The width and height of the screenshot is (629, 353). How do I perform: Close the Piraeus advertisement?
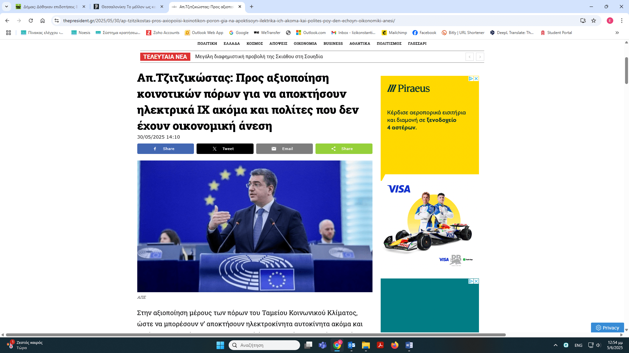coord(476,78)
